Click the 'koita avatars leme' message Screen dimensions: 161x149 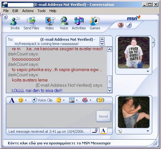click(x=30, y=80)
